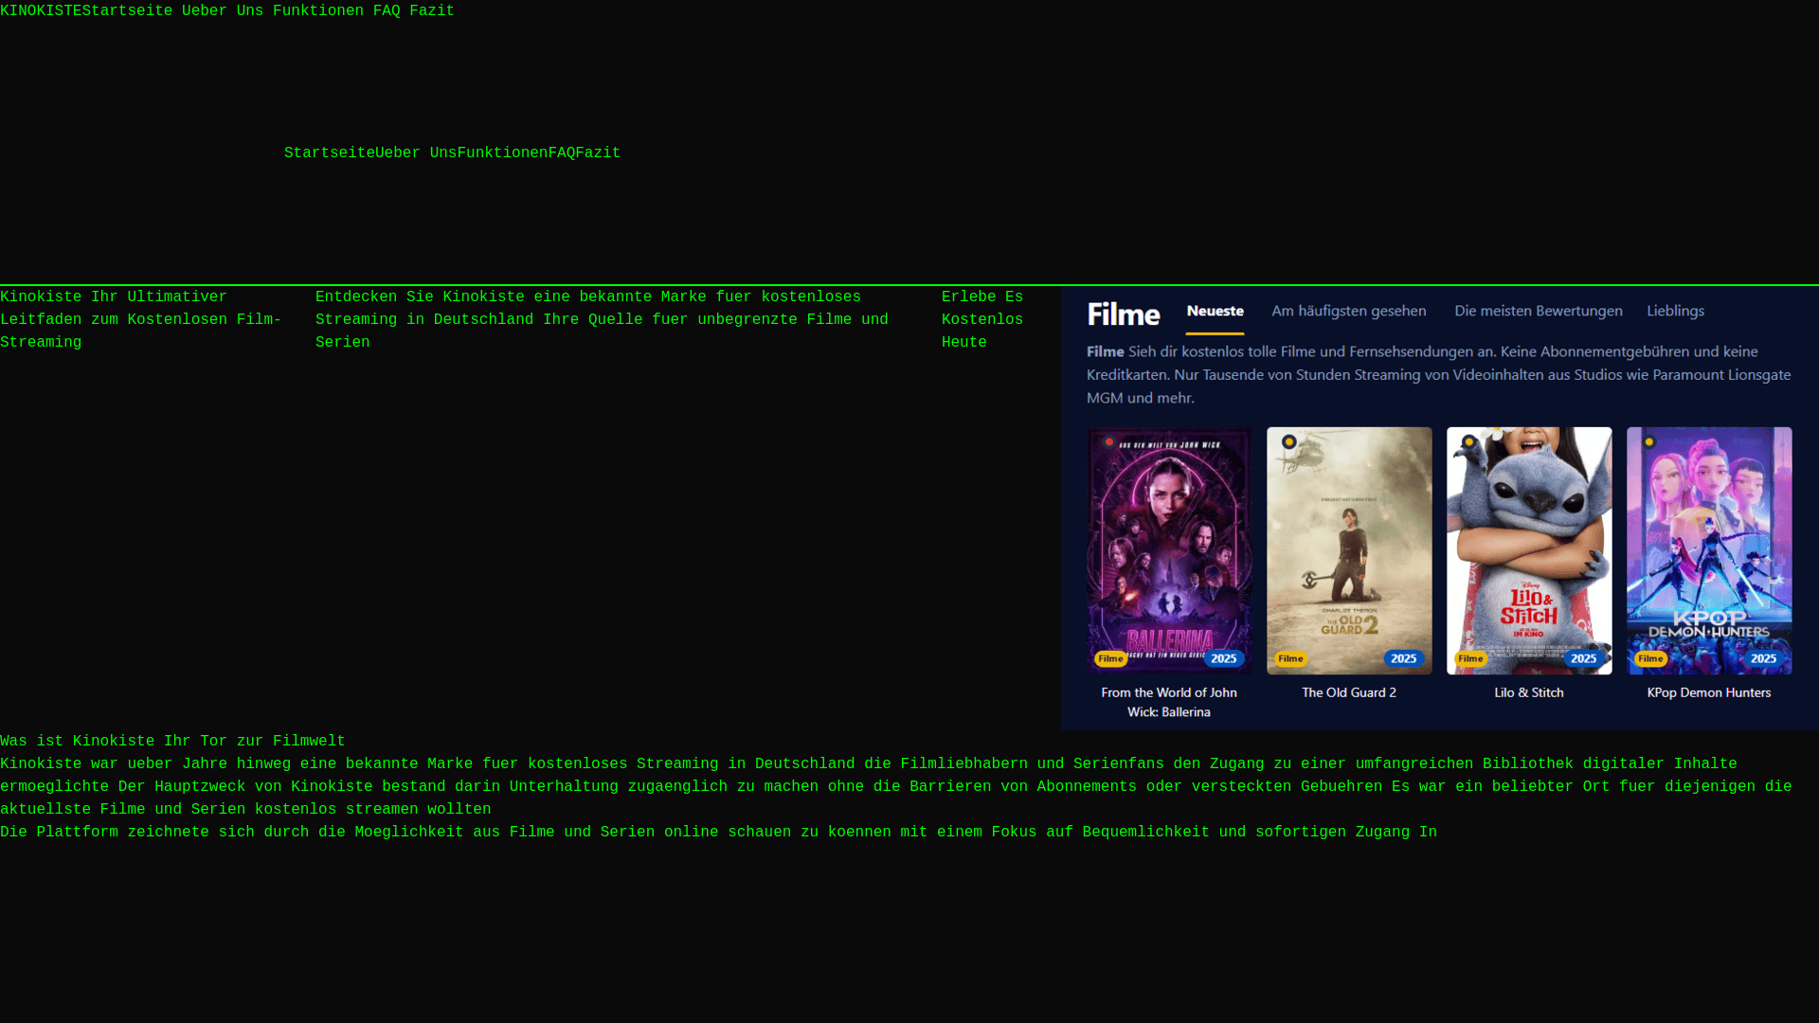This screenshot has height=1023, width=1819.
Task: Click the KINOKISTE logo text in header
Action: coord(41,11)
